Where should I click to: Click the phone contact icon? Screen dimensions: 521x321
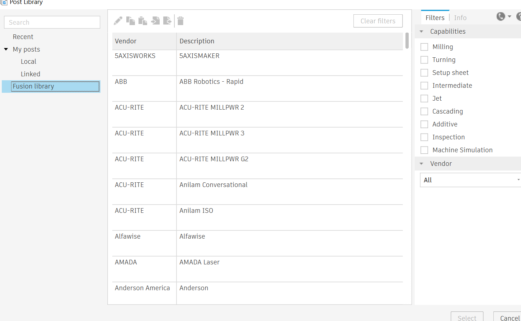[x=501, y=16]
